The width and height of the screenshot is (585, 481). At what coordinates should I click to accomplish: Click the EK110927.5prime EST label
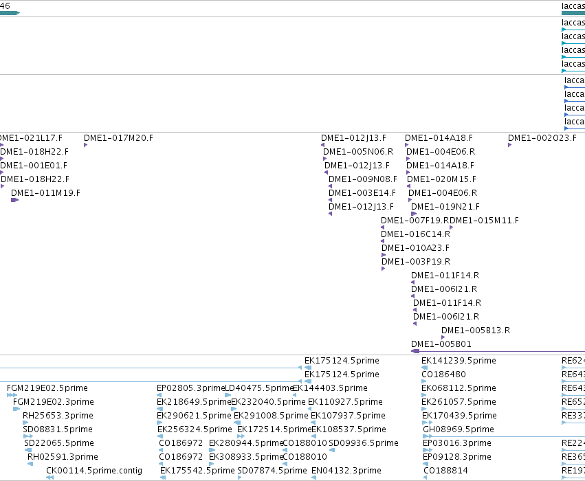click(x=346, y=402)
